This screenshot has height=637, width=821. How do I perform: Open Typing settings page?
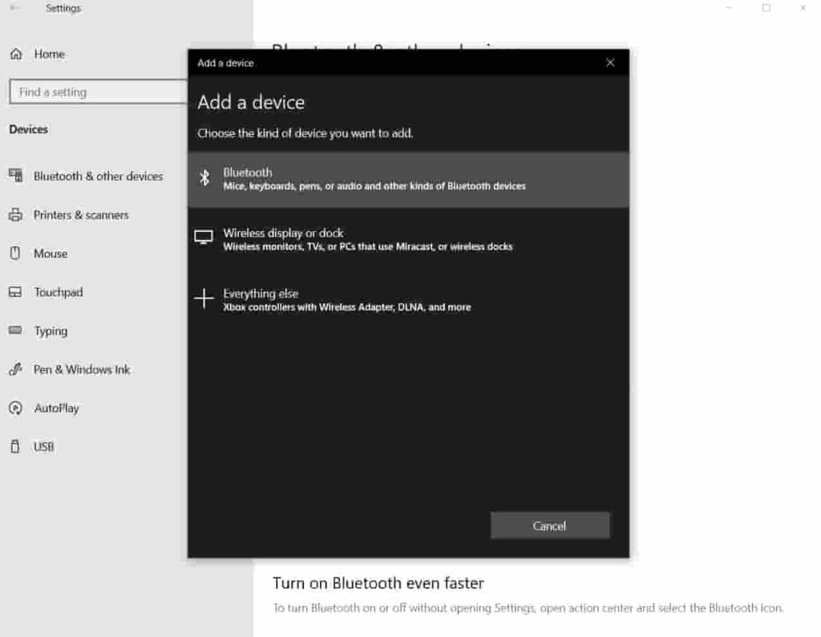coord(51,331)
